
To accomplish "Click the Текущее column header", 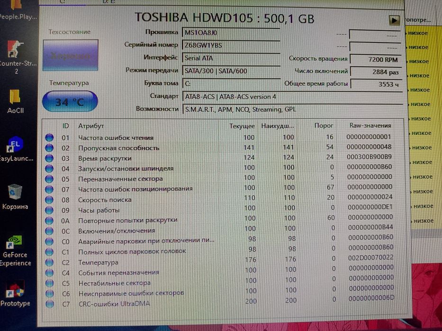I will (x=242, y=126).
